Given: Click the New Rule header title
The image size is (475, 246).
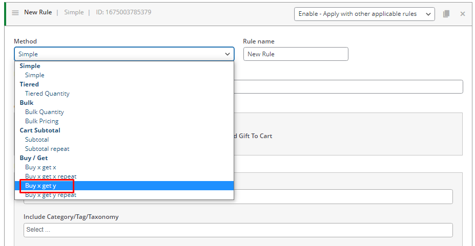Looking at the screenshot, I should (x=38, y=12).
